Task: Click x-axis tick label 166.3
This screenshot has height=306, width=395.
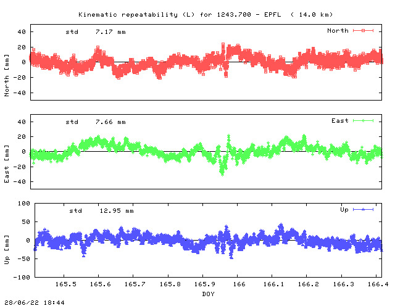Action: [343, 284]
